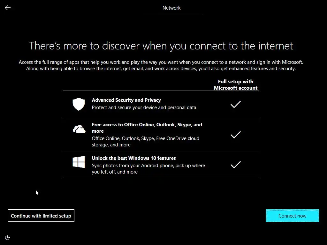The width and height of the screenshot is (327, 245).
Task: Click 'Protect and secure your device' text
Action: click(x=144, y=108)
